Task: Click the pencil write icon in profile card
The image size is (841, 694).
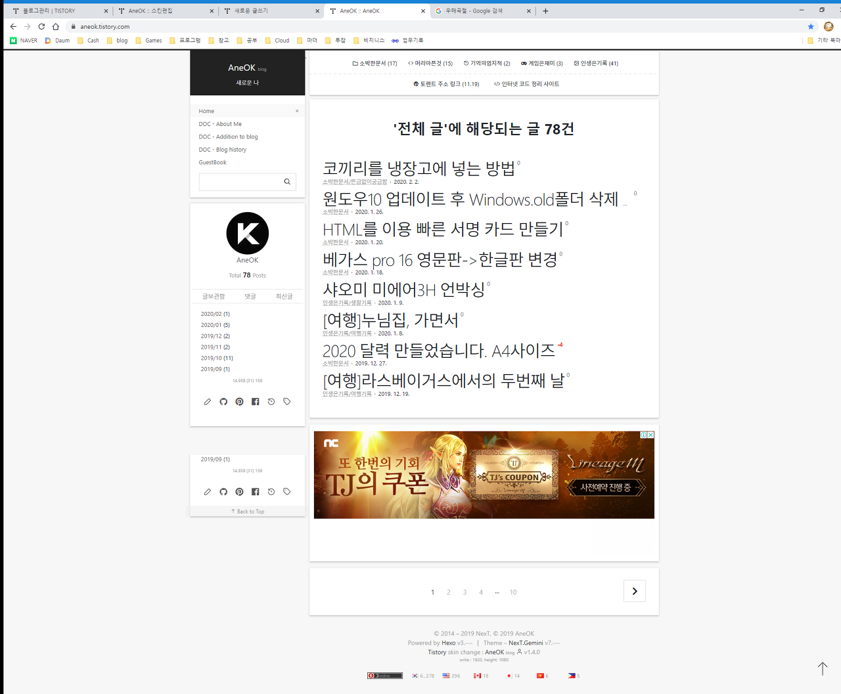Action: [208, 402]
